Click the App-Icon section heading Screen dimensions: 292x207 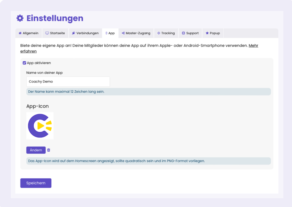[38, 106]
